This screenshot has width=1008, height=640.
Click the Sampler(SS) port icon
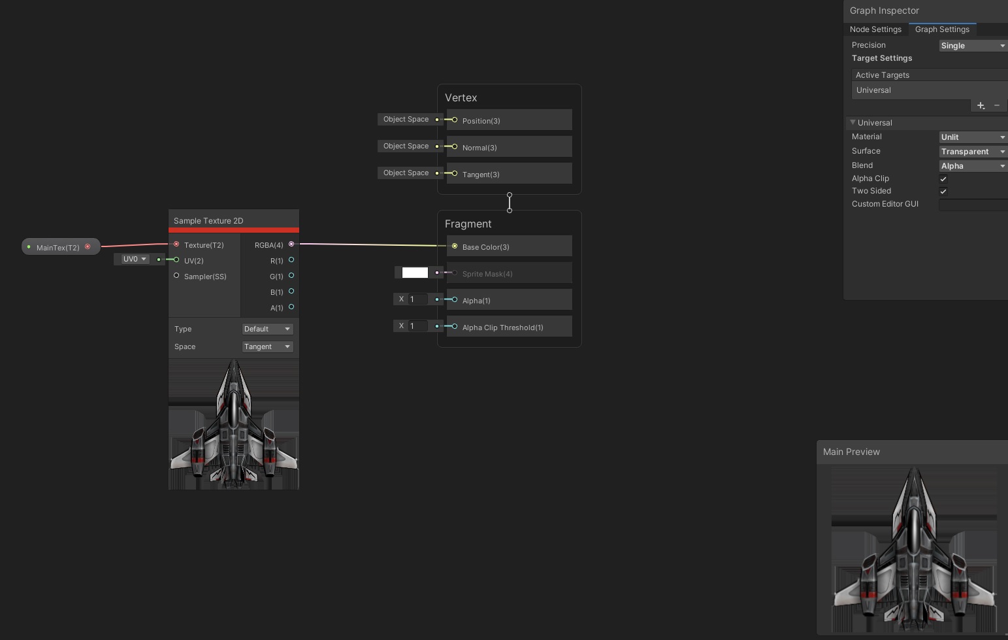[x=176, y=276]
